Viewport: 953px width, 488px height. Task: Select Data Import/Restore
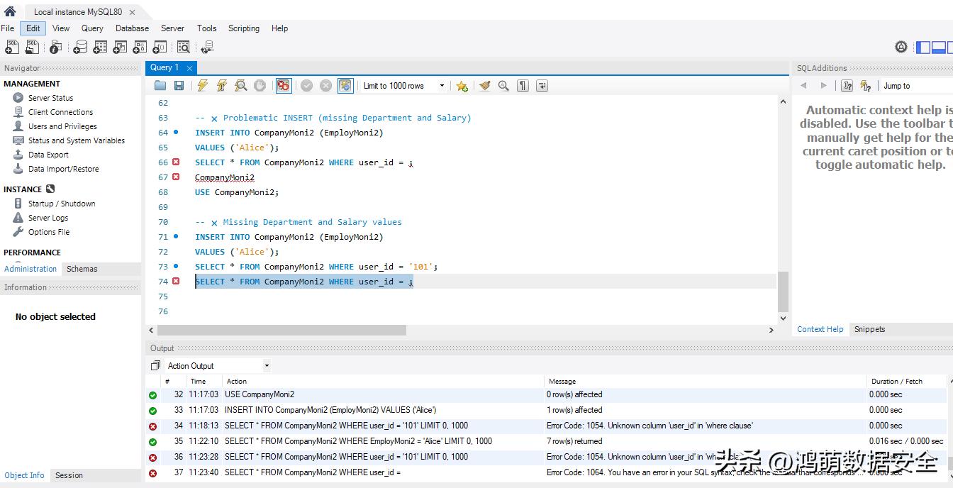(63, 169)
